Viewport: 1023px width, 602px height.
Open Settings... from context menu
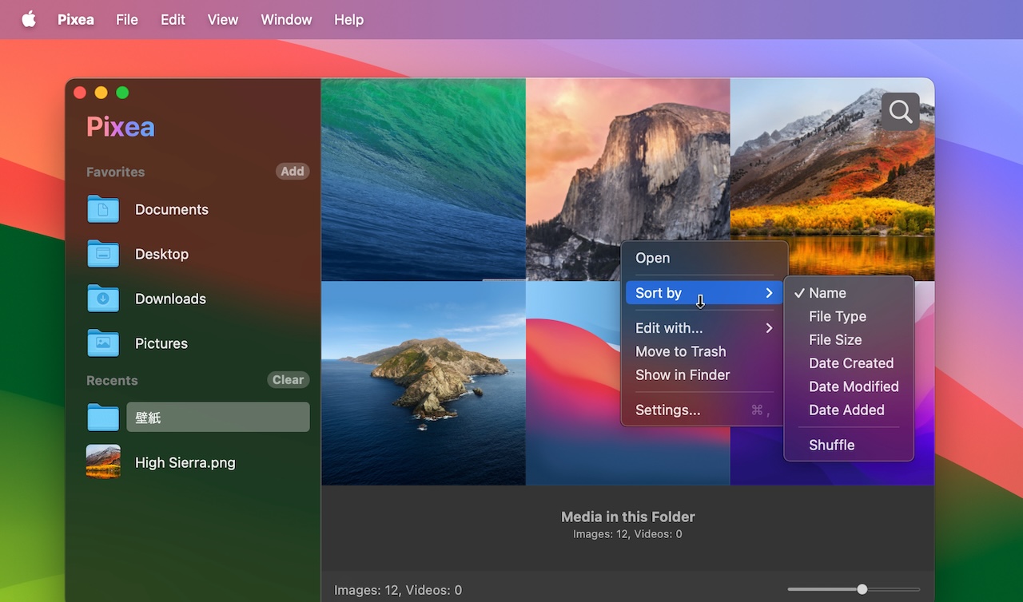pyautogui.click(x=704, y=410)
